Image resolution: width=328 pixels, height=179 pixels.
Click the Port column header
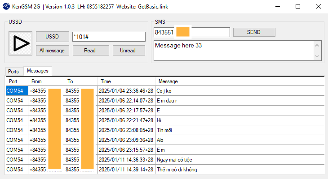(x=17, y=81)
